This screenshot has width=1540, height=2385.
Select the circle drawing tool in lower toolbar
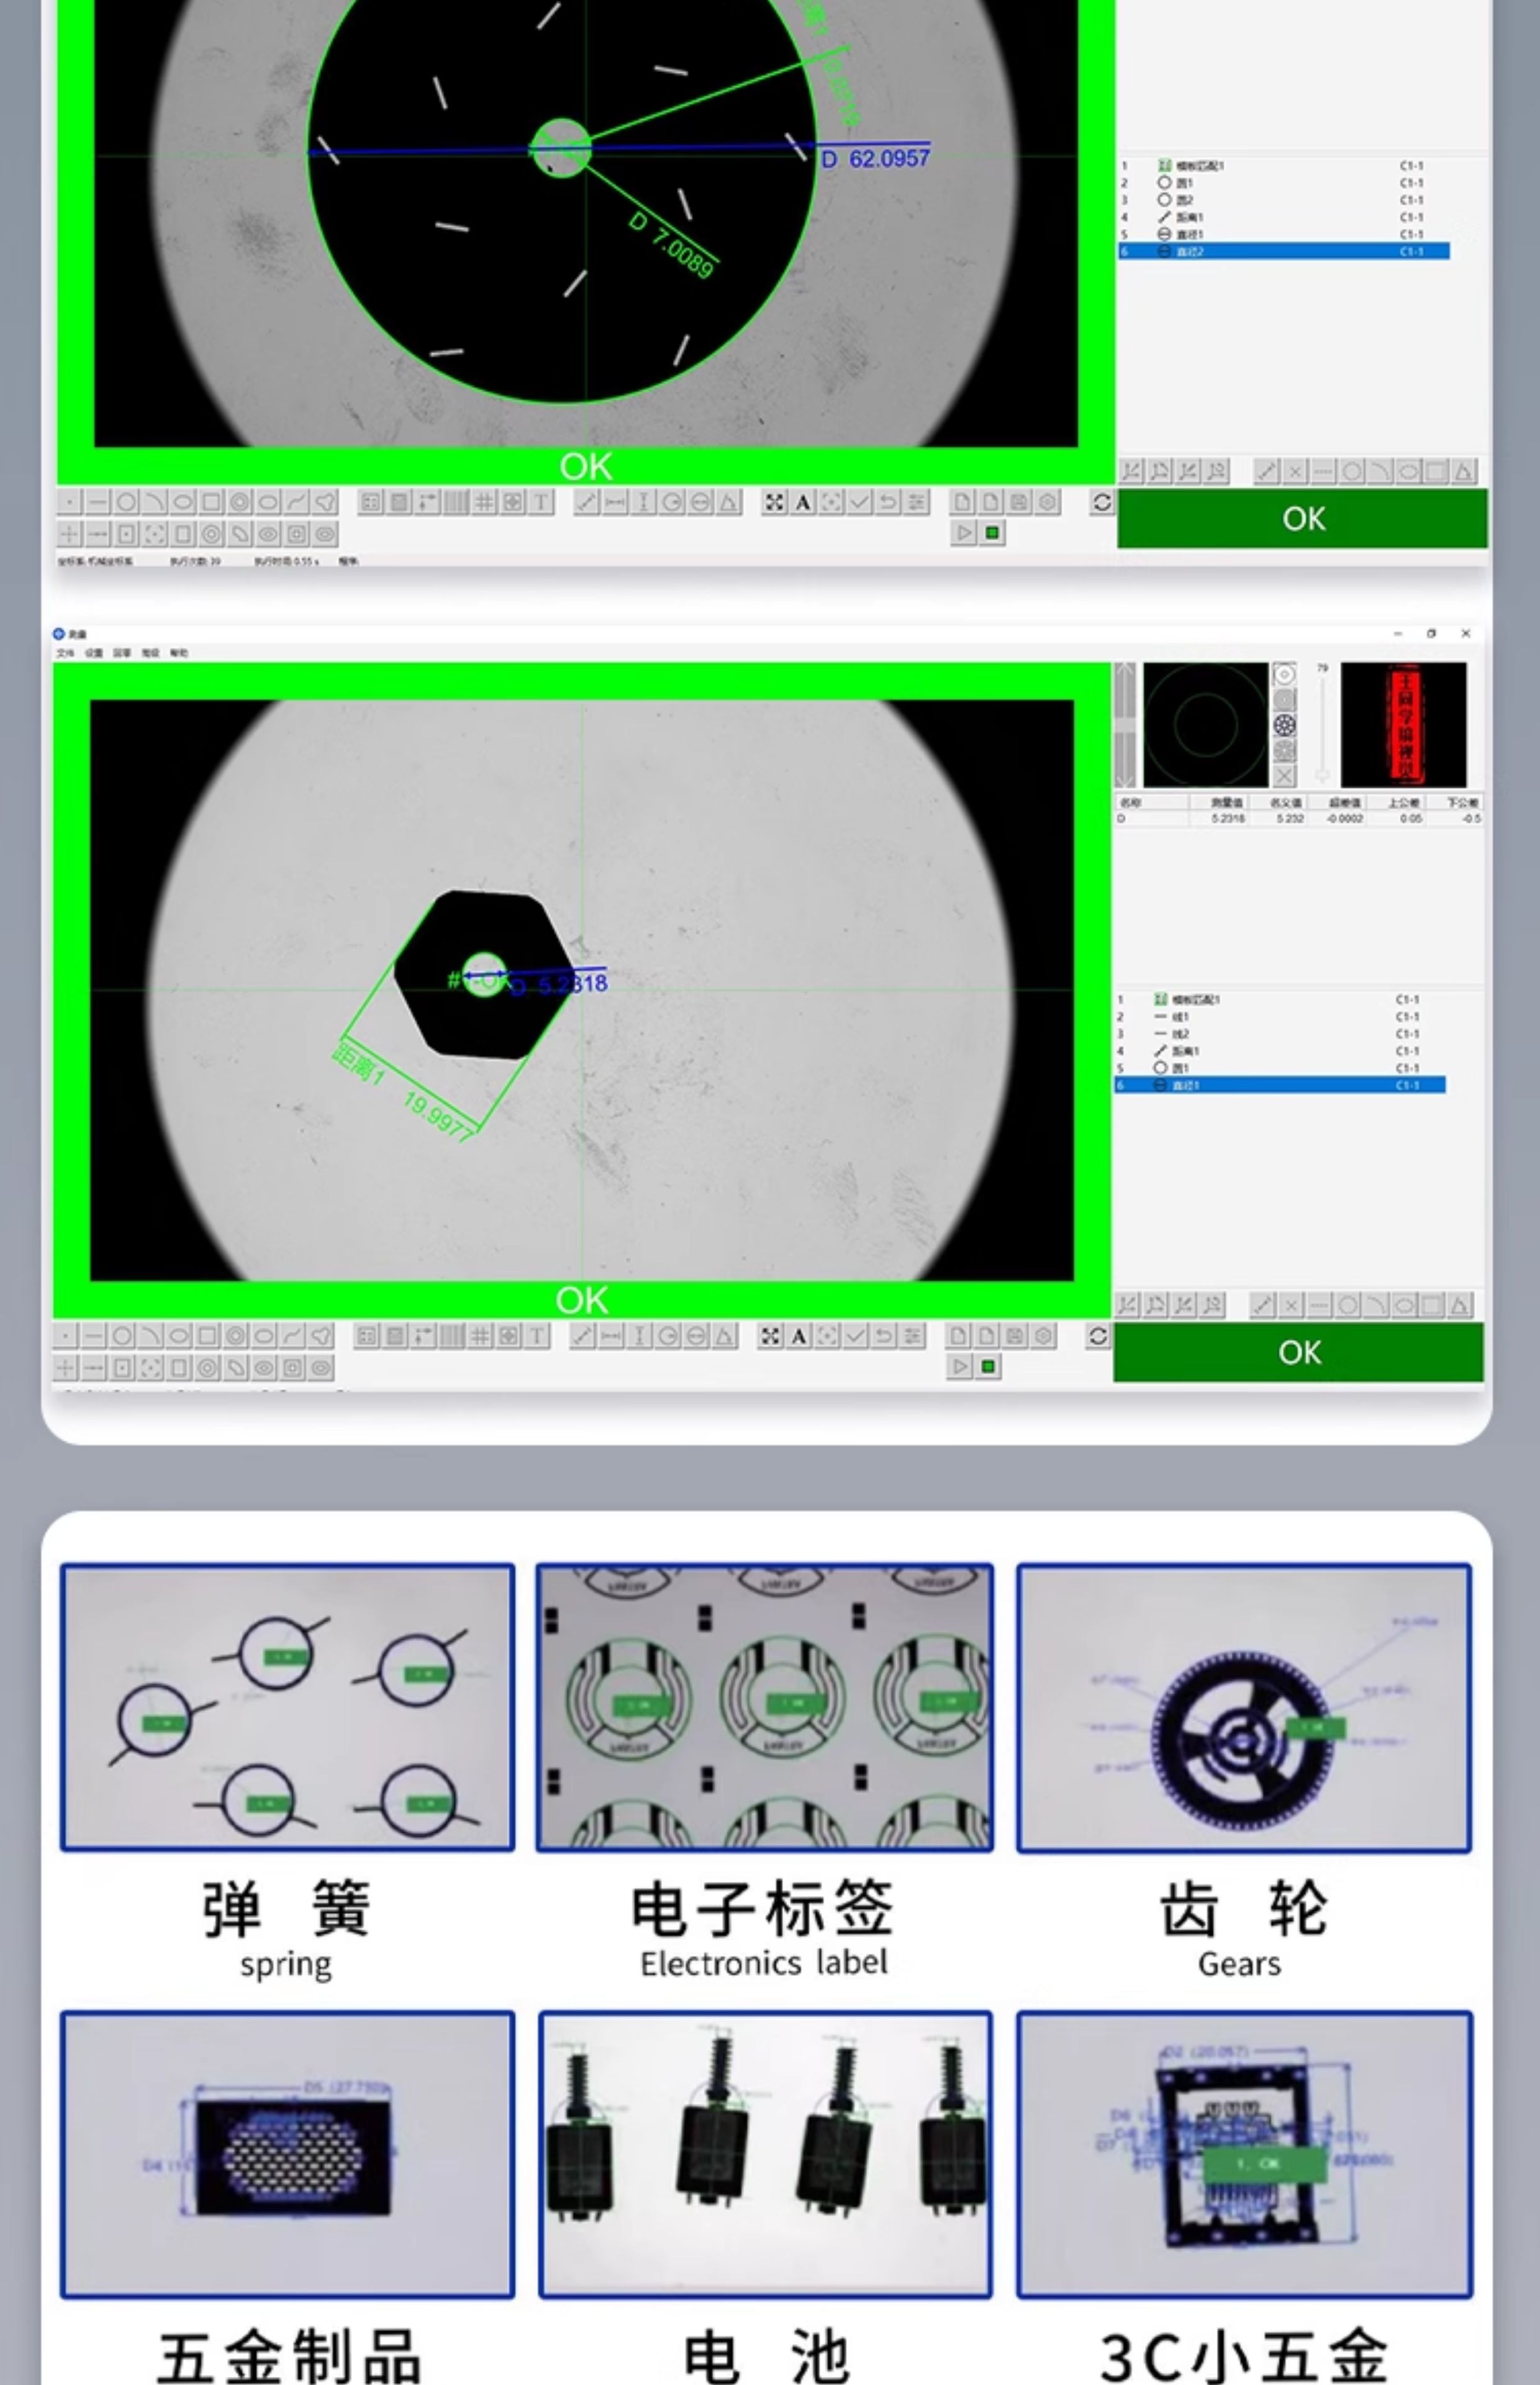pos(122,1336)
